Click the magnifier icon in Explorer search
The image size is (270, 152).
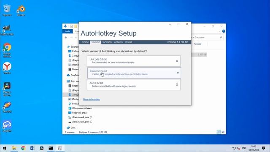click(x=221, y=38)
